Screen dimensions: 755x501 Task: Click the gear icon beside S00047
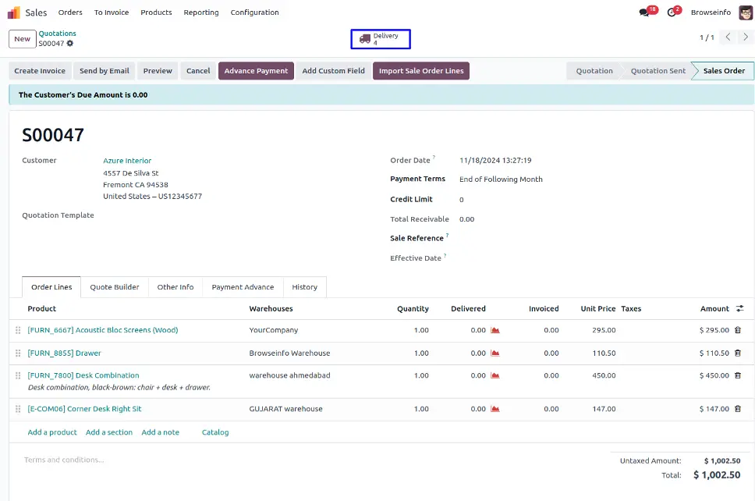tap(70, 44)
